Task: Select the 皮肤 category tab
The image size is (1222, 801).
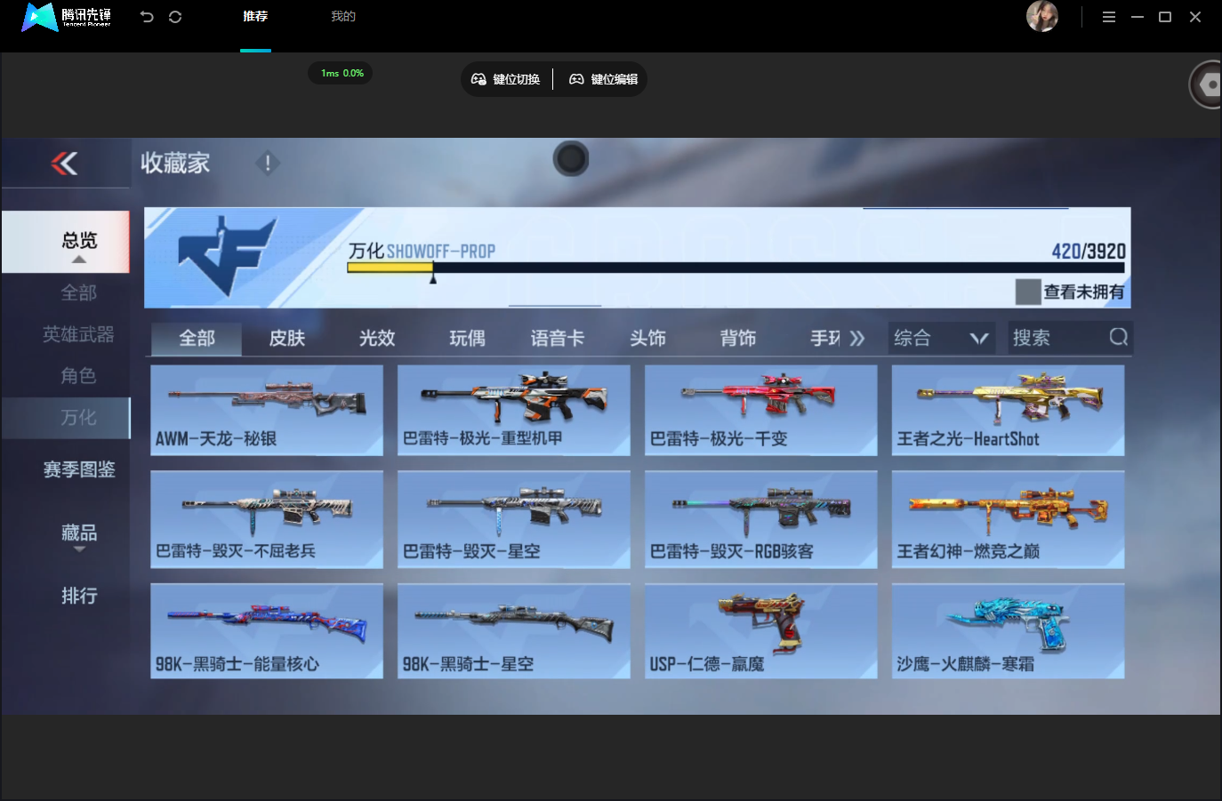Action: point(287,338)
